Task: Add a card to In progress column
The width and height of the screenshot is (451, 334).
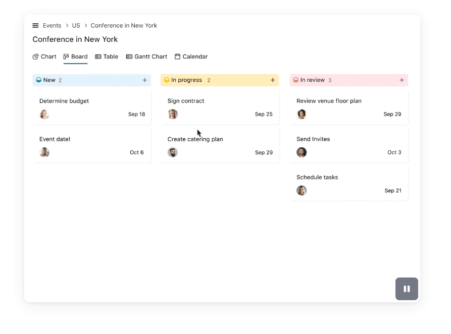Action: point(273,80)
